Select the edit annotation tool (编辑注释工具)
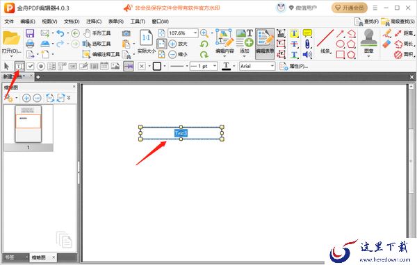This screenshot has width=417, height=265. [x=101, y=54]
